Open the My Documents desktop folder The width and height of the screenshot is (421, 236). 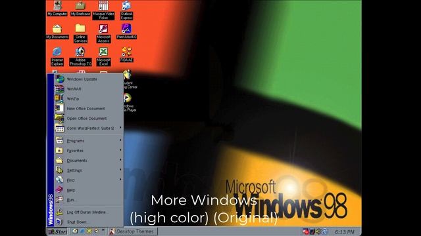click(57, 31)
